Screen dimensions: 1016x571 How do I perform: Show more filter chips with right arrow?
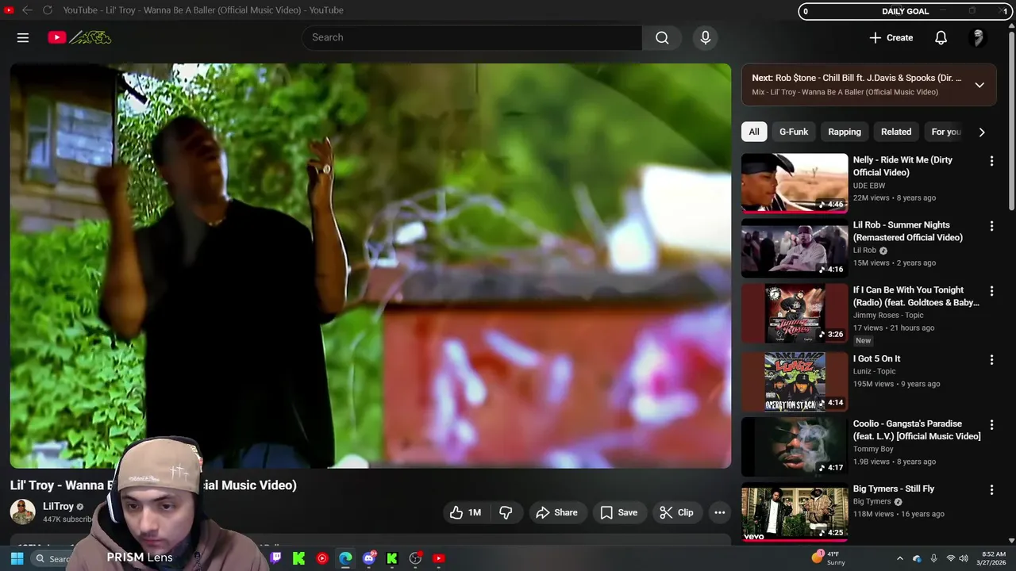(x=982, y=132)
